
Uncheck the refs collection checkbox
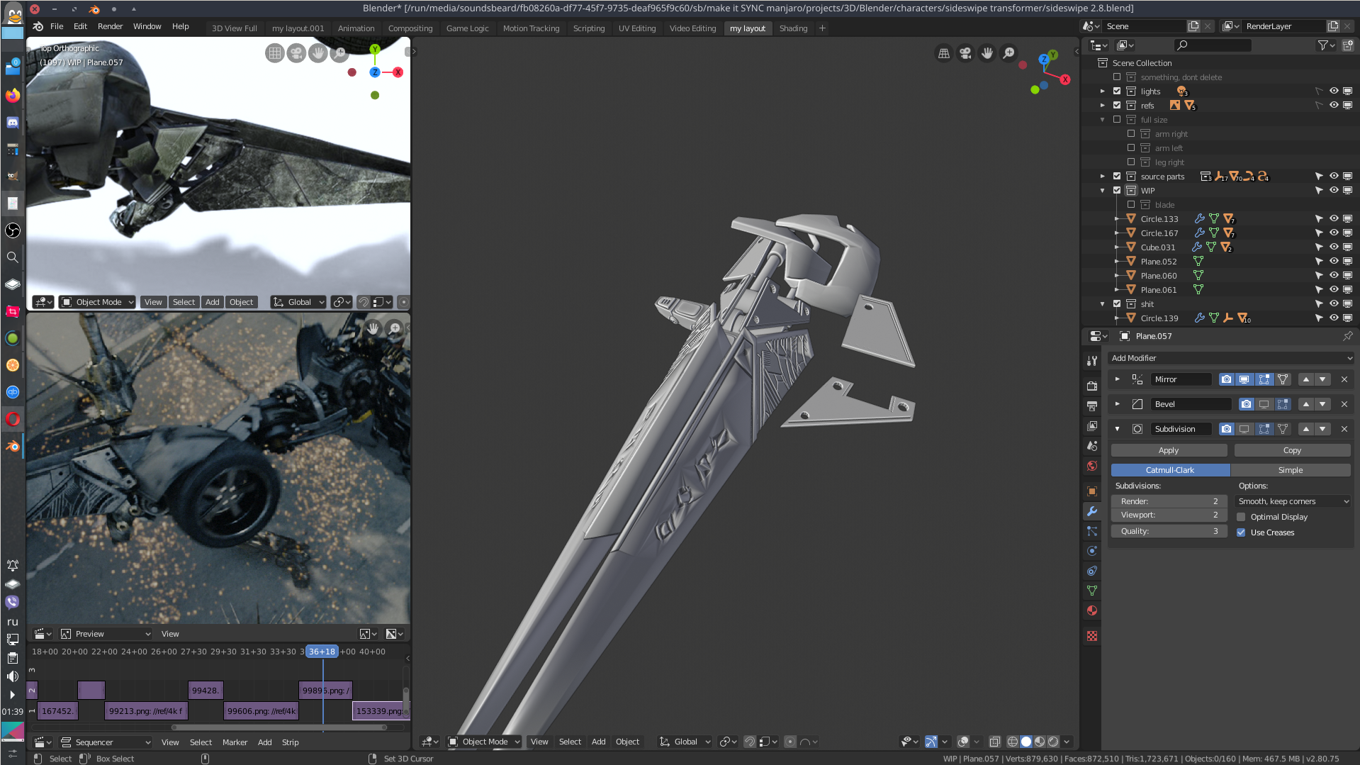[x=1117, y=105]
